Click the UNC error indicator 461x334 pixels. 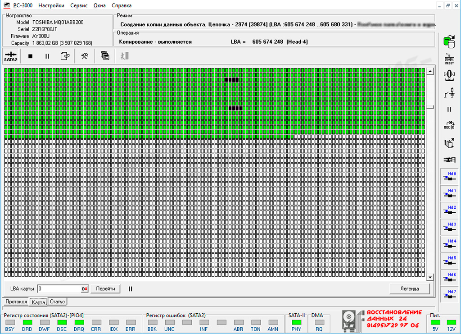(170, 323)
